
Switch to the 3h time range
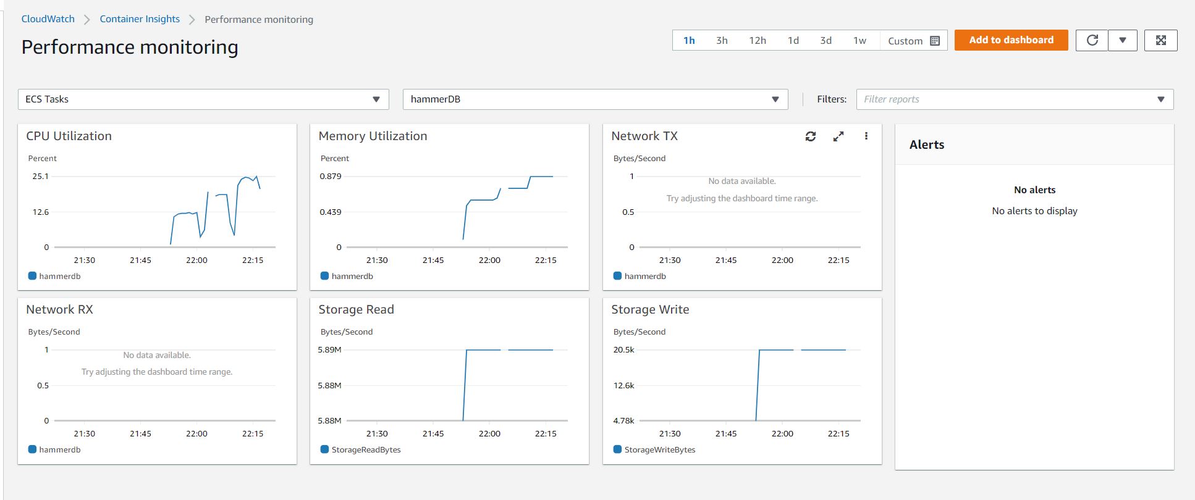coord(722,41)
